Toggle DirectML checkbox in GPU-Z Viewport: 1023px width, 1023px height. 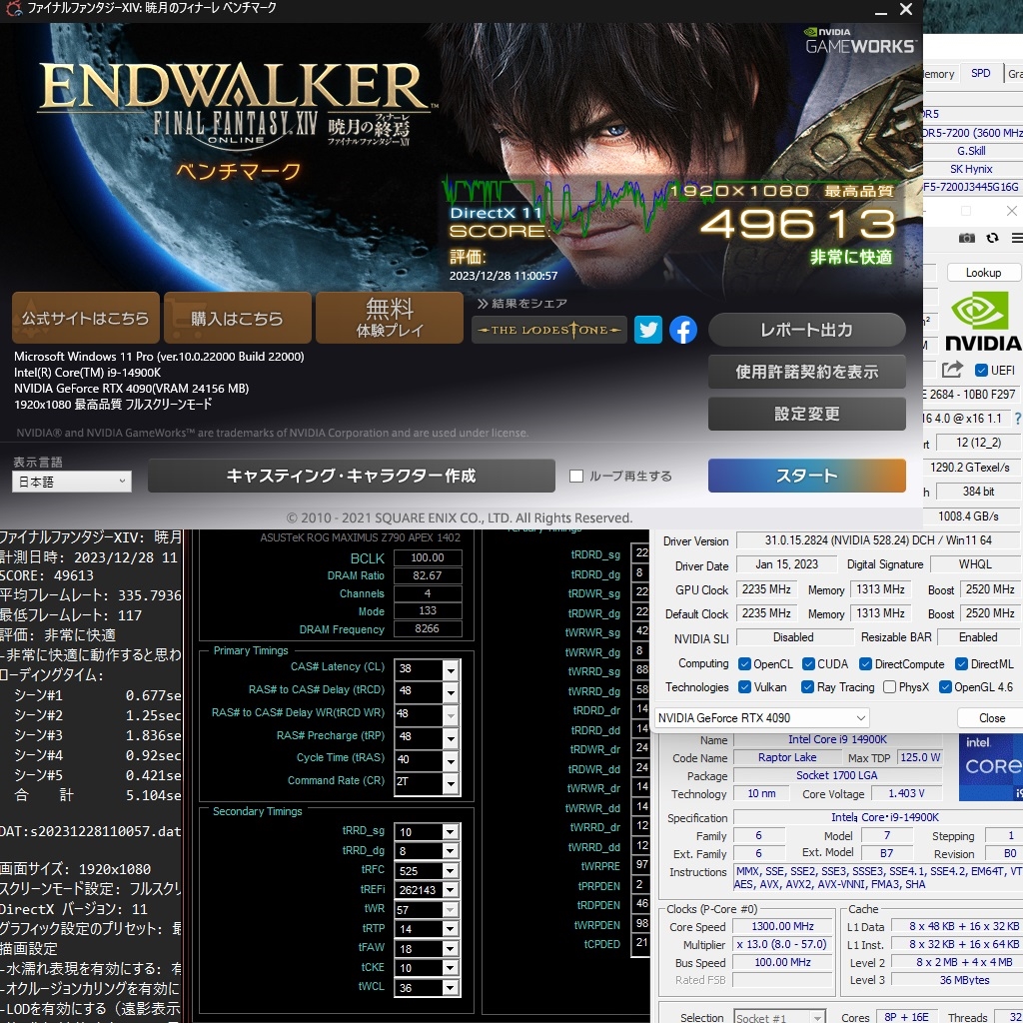[x=961, y=663]
